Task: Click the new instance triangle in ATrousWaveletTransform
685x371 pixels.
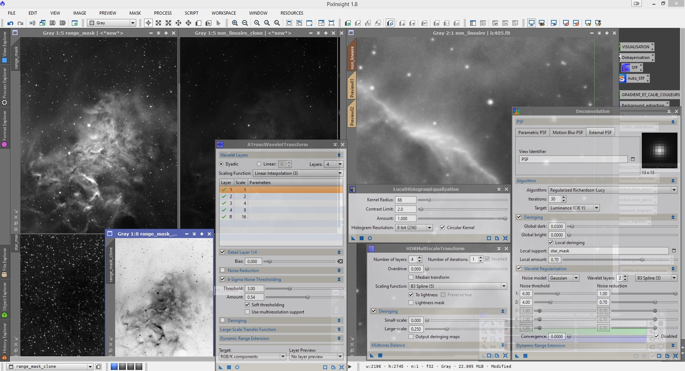Action: (x=221, y=367)
